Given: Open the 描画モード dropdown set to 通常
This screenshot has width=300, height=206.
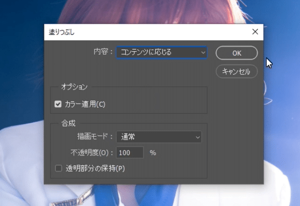Looking at the screenshot, I should (159, 137).
